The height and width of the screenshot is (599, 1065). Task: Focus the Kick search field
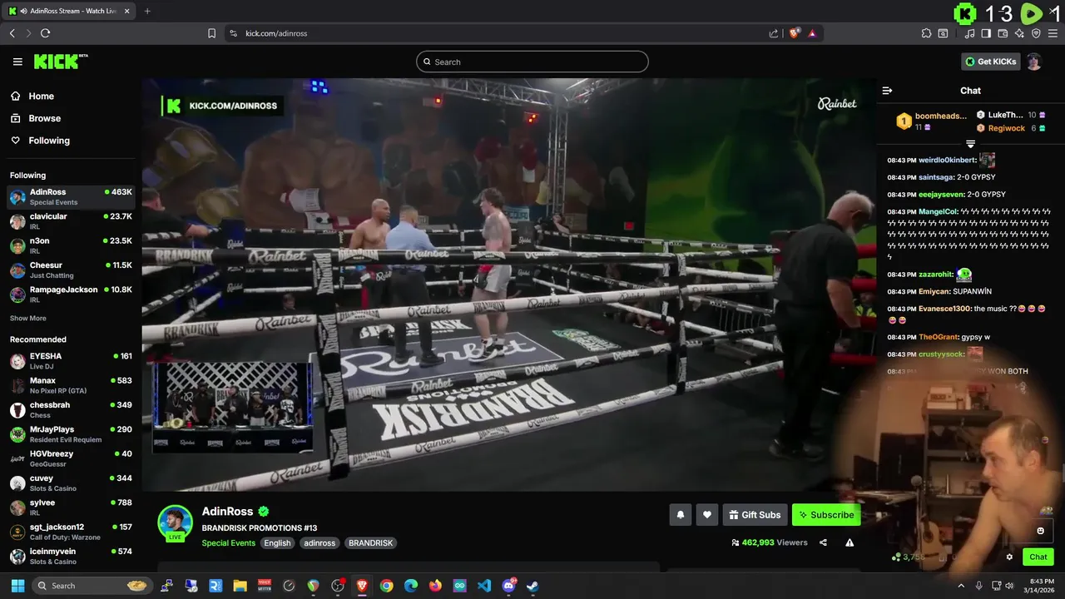(x=532, y=62)
